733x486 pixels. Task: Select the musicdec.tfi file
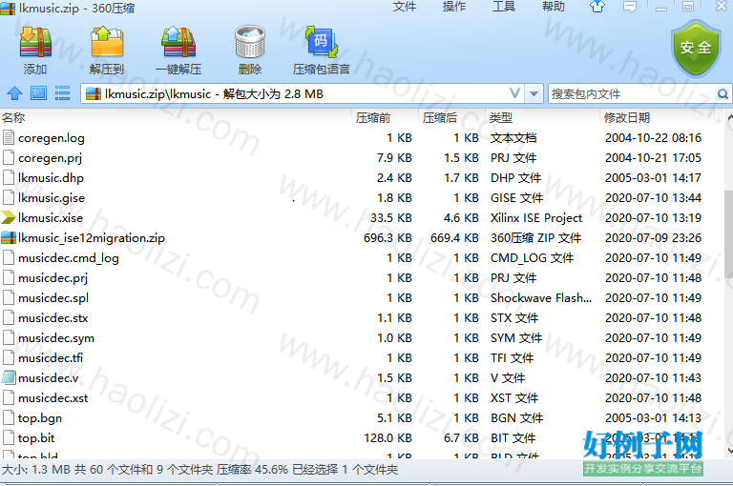[x=51, y=358]
